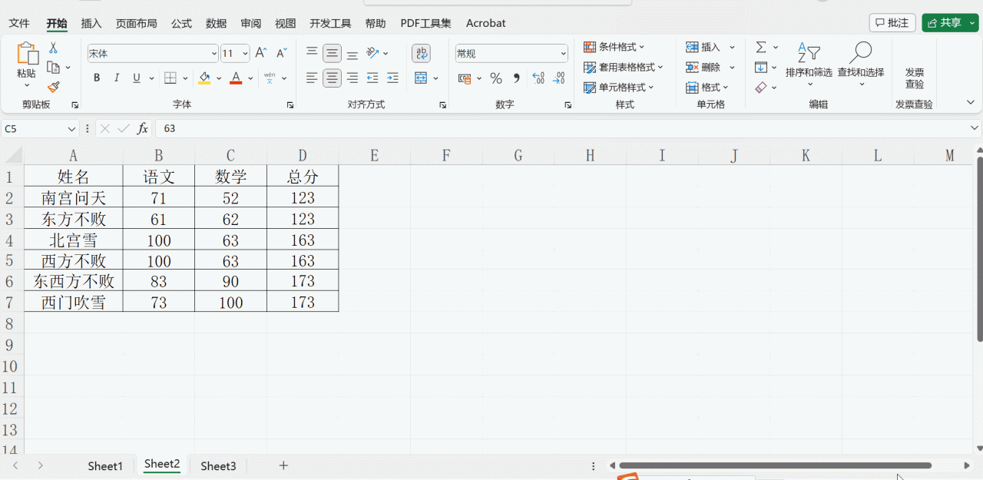
Task: Open Format as Table (套用表格格式) menu
Action: click(624, 68)
